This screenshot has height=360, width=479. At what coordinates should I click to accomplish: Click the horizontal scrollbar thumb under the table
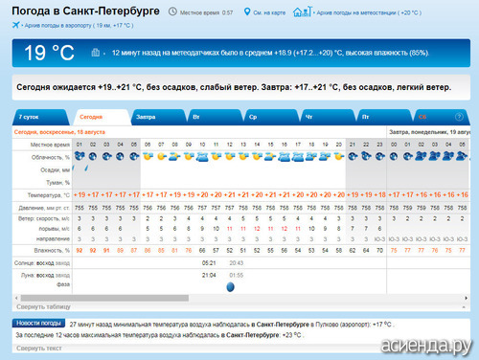click(104, 298)
